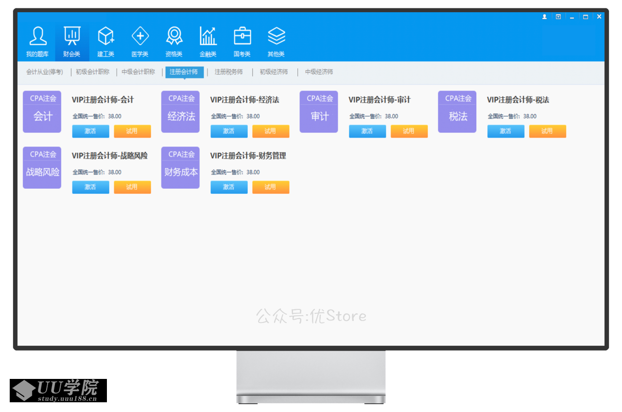Image resolution: width=622 pixels, height=412 pixels.
Task: Open the 医学类 category
Action: (140, 42)
